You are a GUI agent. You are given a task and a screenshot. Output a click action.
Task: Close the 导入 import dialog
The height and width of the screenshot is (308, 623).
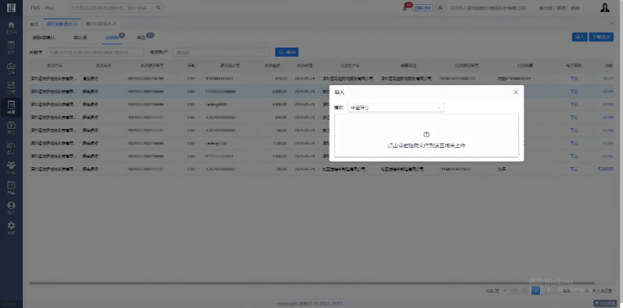(x=515, y=92)
